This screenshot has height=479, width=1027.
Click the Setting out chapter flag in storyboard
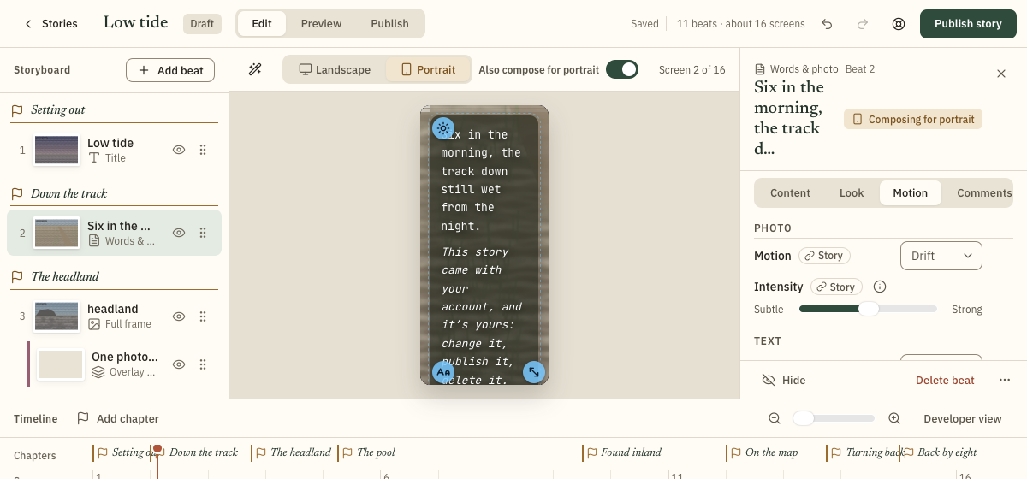coord(17,110)
